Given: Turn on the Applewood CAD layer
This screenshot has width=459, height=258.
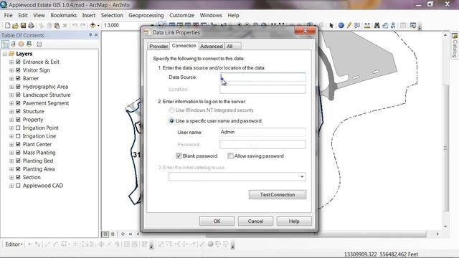Looking at the screenshot, I should coord(18,186).
